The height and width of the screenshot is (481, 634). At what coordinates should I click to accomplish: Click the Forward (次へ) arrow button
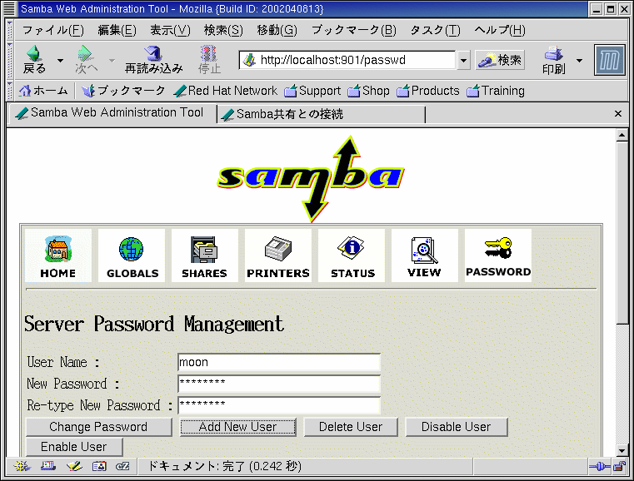pyautogui.click(x=86, y=60)
